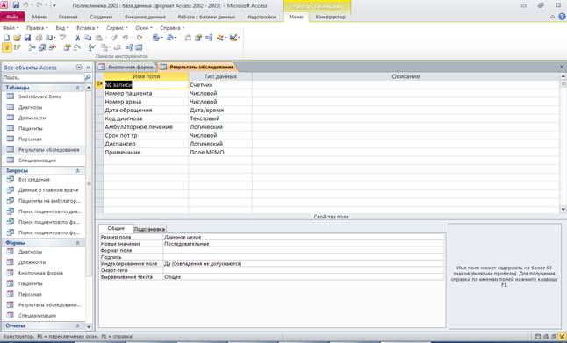Screen dimensions: 567x343
Task: Click the Save icon in the legacy toolbar
Action: 27,38
